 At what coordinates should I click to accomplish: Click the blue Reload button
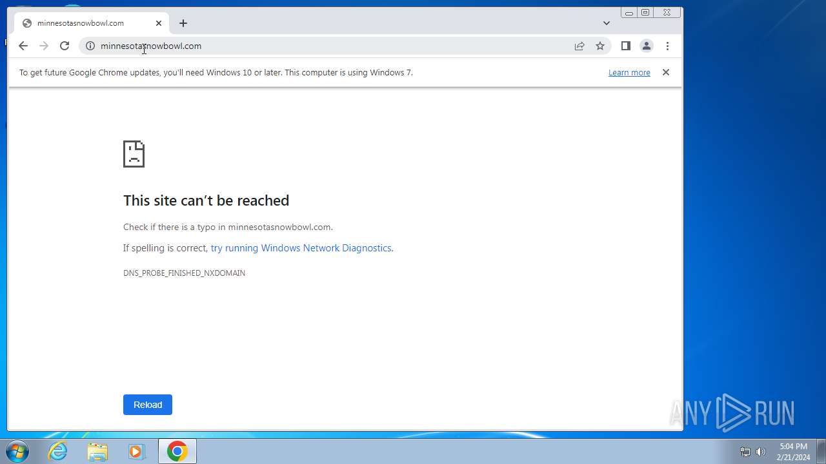[x=148, y=405]
